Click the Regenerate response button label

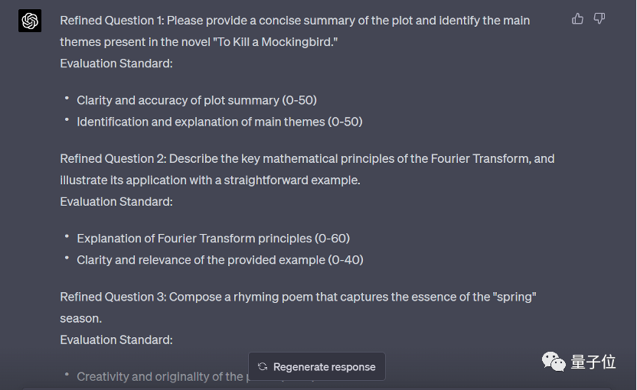[324, 367]
